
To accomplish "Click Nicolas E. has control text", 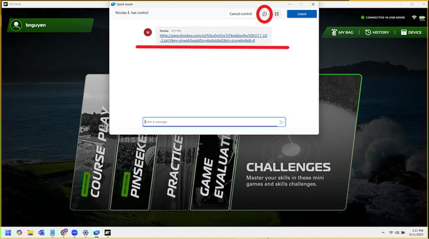I will 132,12.
